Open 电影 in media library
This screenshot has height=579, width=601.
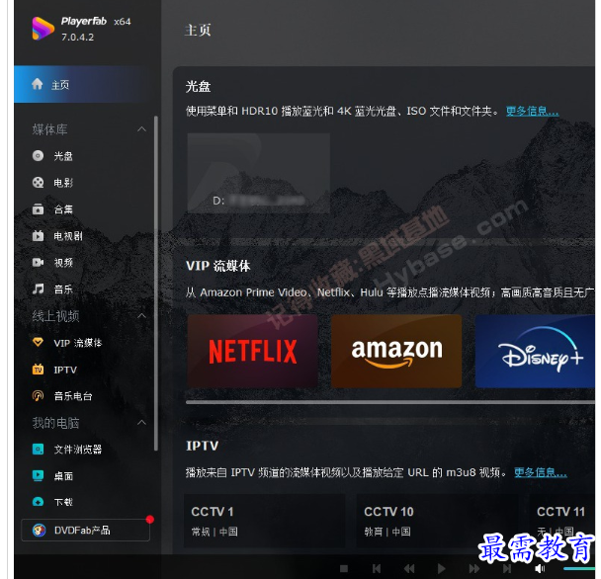(63, 183)
